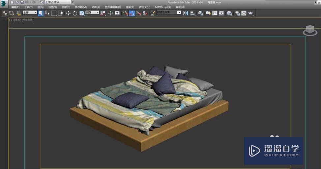
Task: Click the Save File floppy icon
Action: [22, 2]
